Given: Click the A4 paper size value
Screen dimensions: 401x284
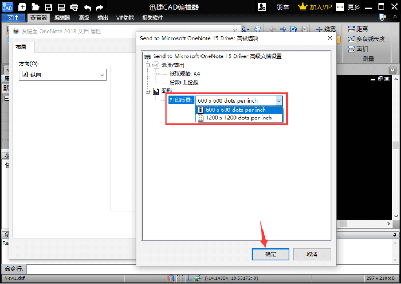Looking at the screenshot, I should (x=196, y=74).
